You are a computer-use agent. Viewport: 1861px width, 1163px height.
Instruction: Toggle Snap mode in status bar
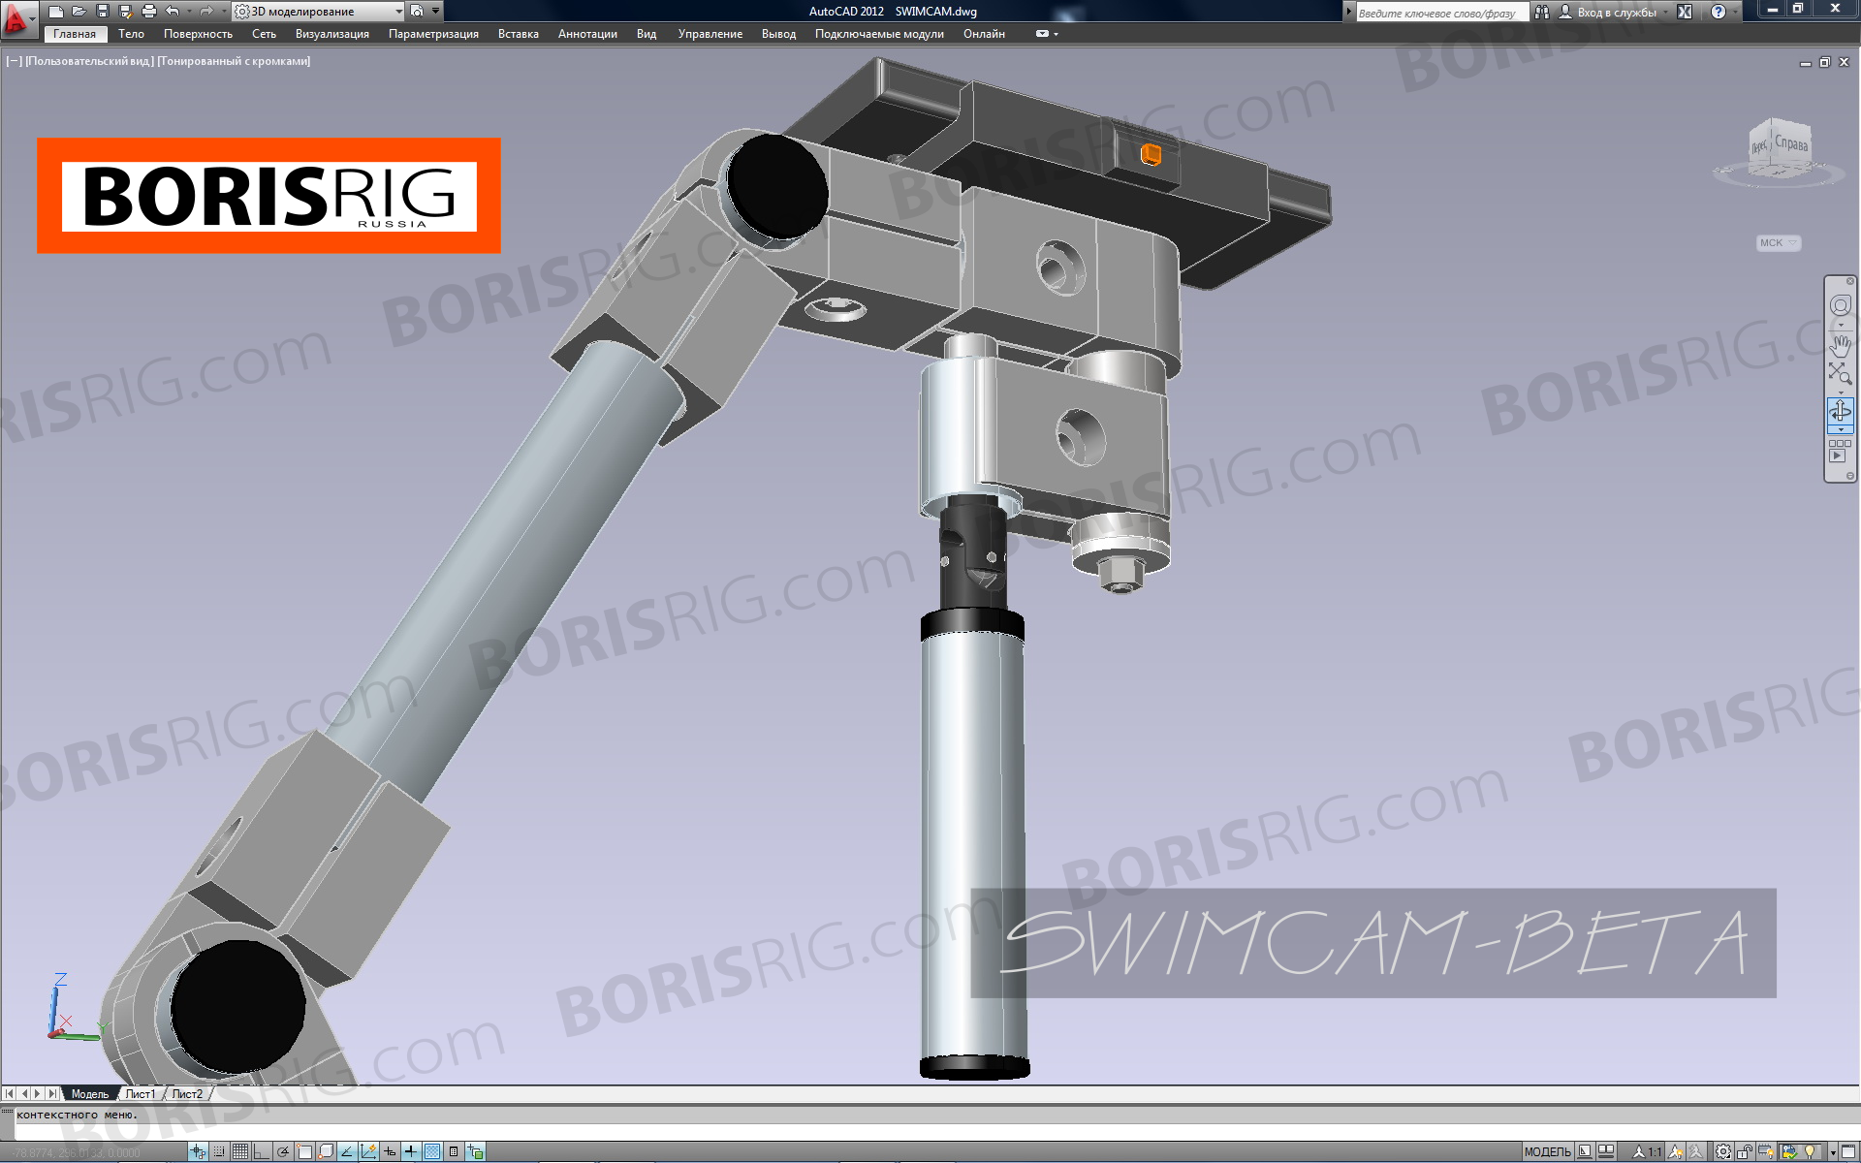[219, 1151]
